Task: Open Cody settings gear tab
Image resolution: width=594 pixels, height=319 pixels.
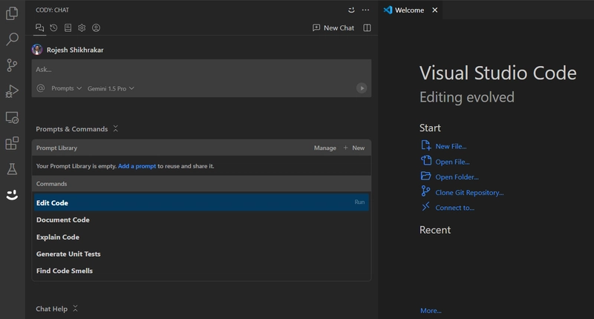Action: [x=82, y=28]
